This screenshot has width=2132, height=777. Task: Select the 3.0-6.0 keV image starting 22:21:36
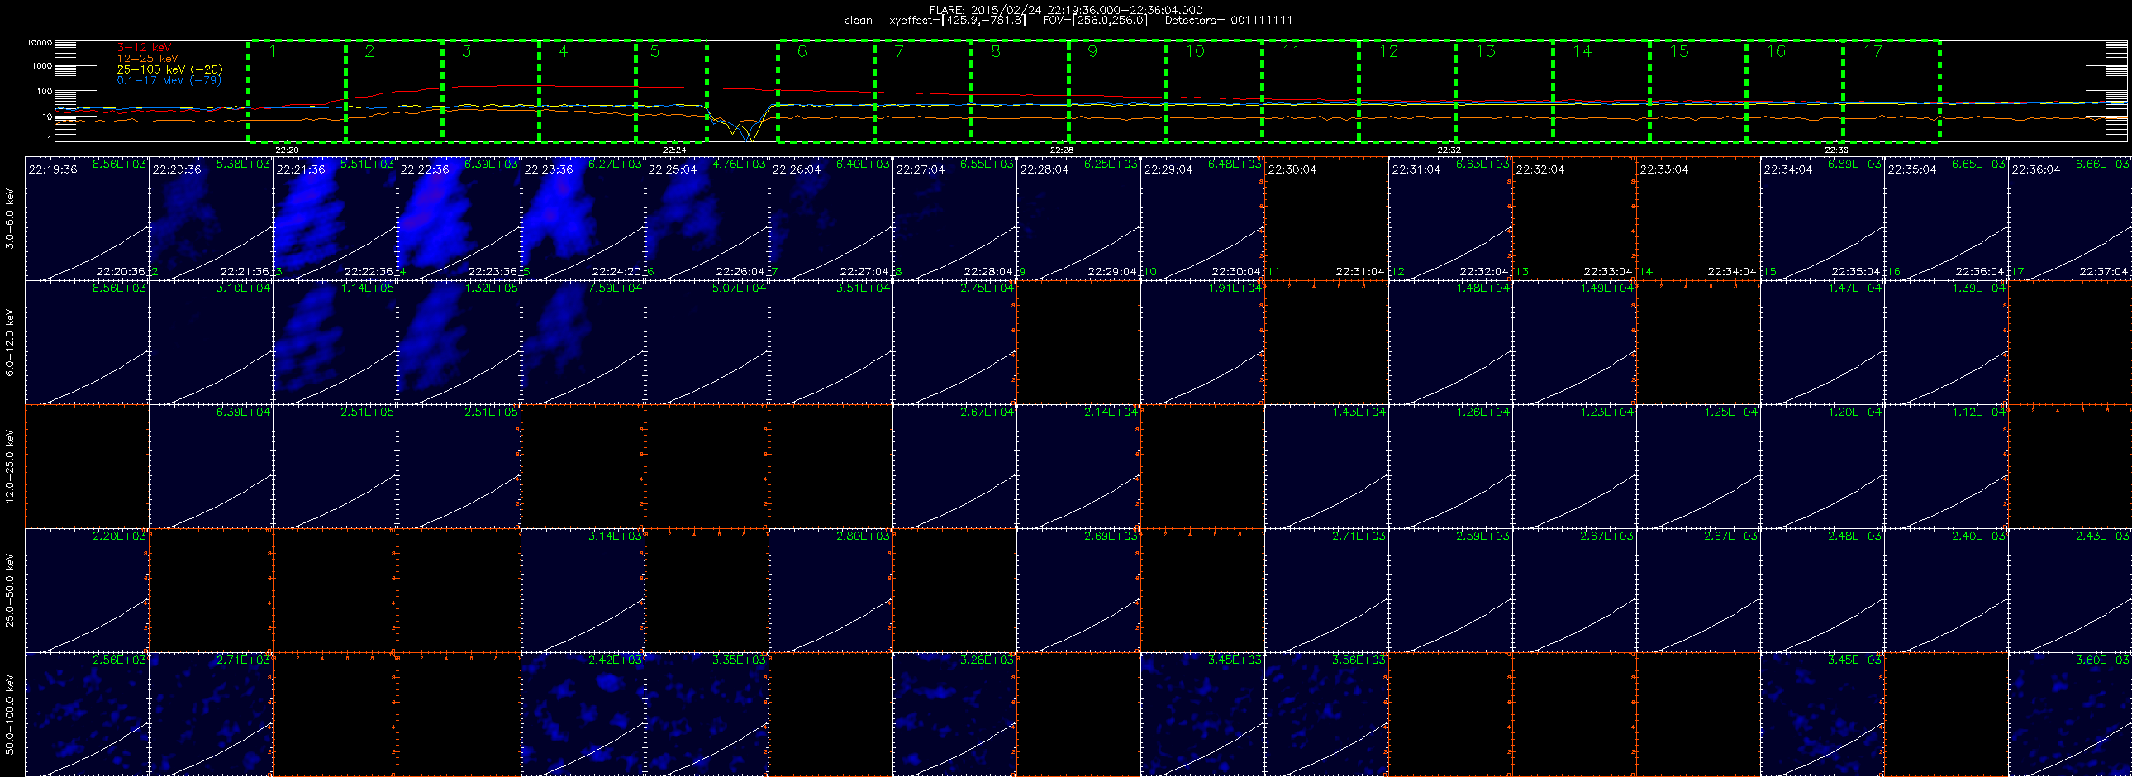pyautogui.click(x=336, y=218)
